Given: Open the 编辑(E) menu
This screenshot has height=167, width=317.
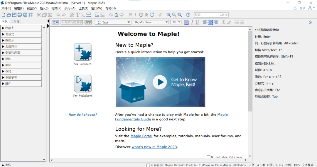Looking at the screenshot, I should [x=19, y=8].
